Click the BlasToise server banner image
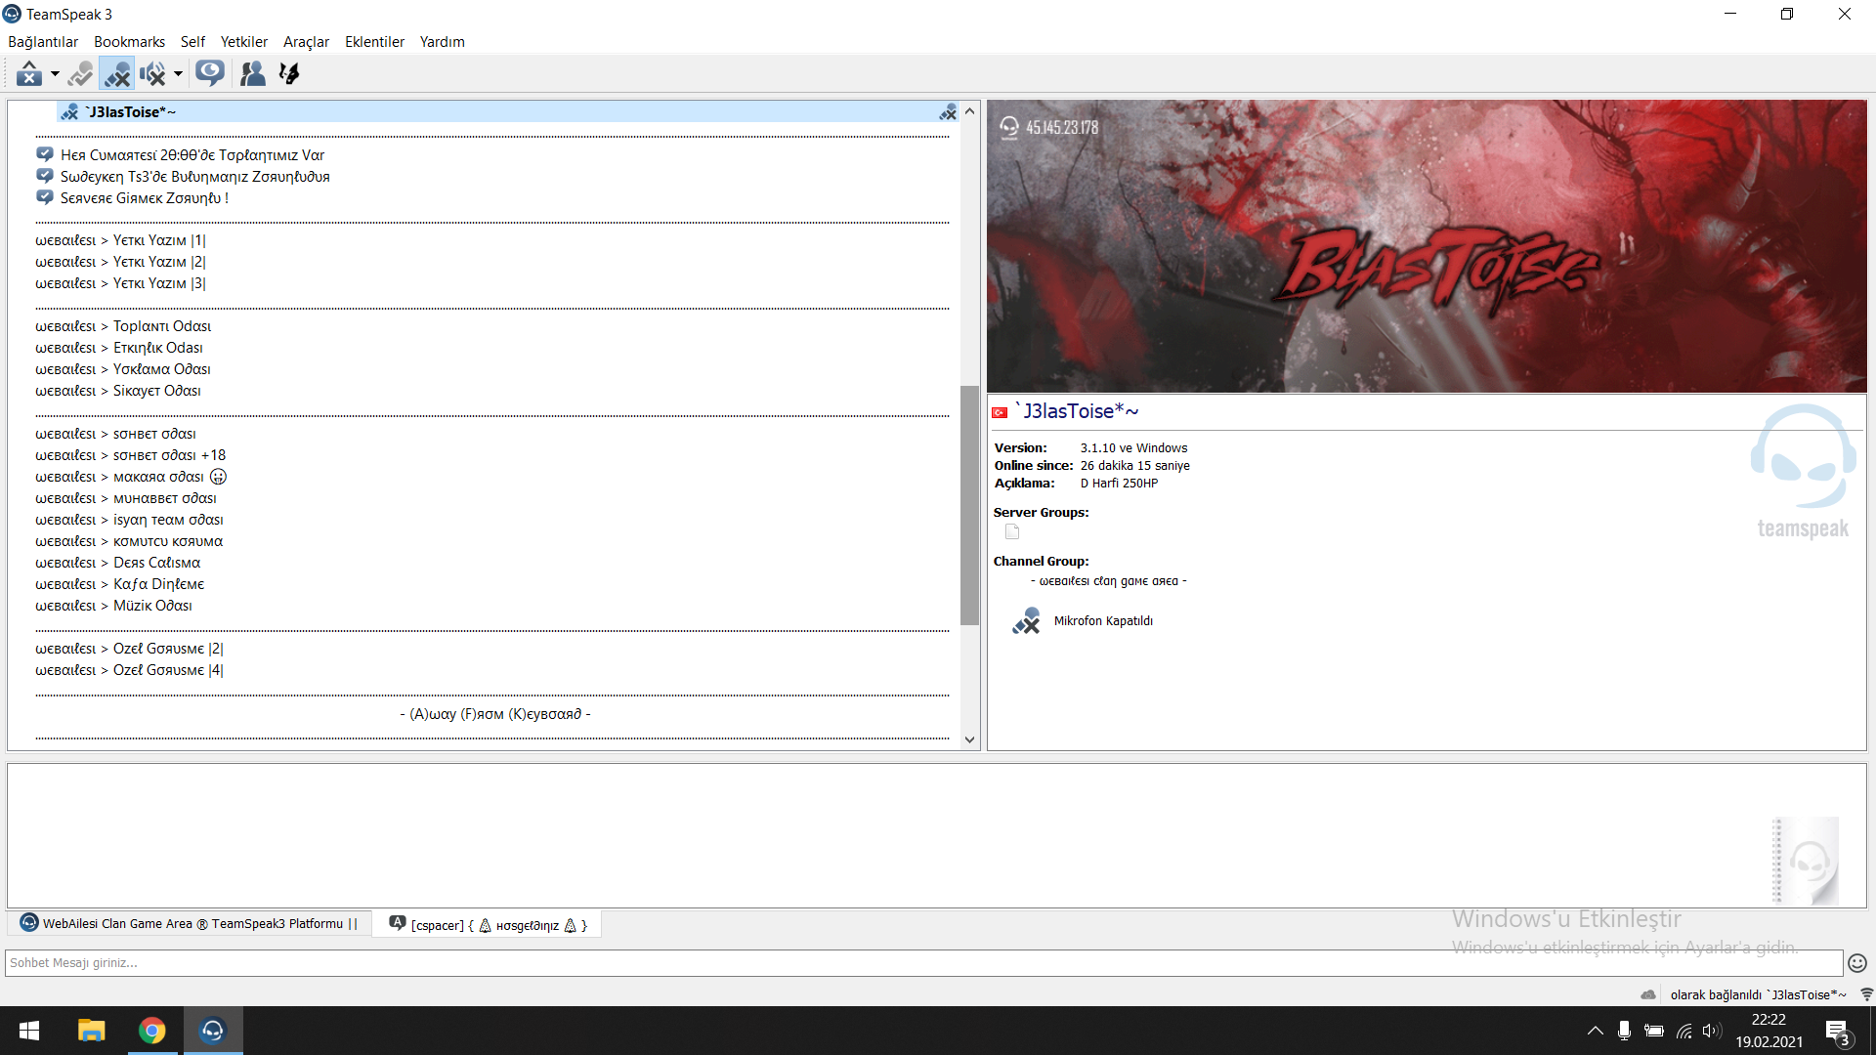 coord(1427,246)
